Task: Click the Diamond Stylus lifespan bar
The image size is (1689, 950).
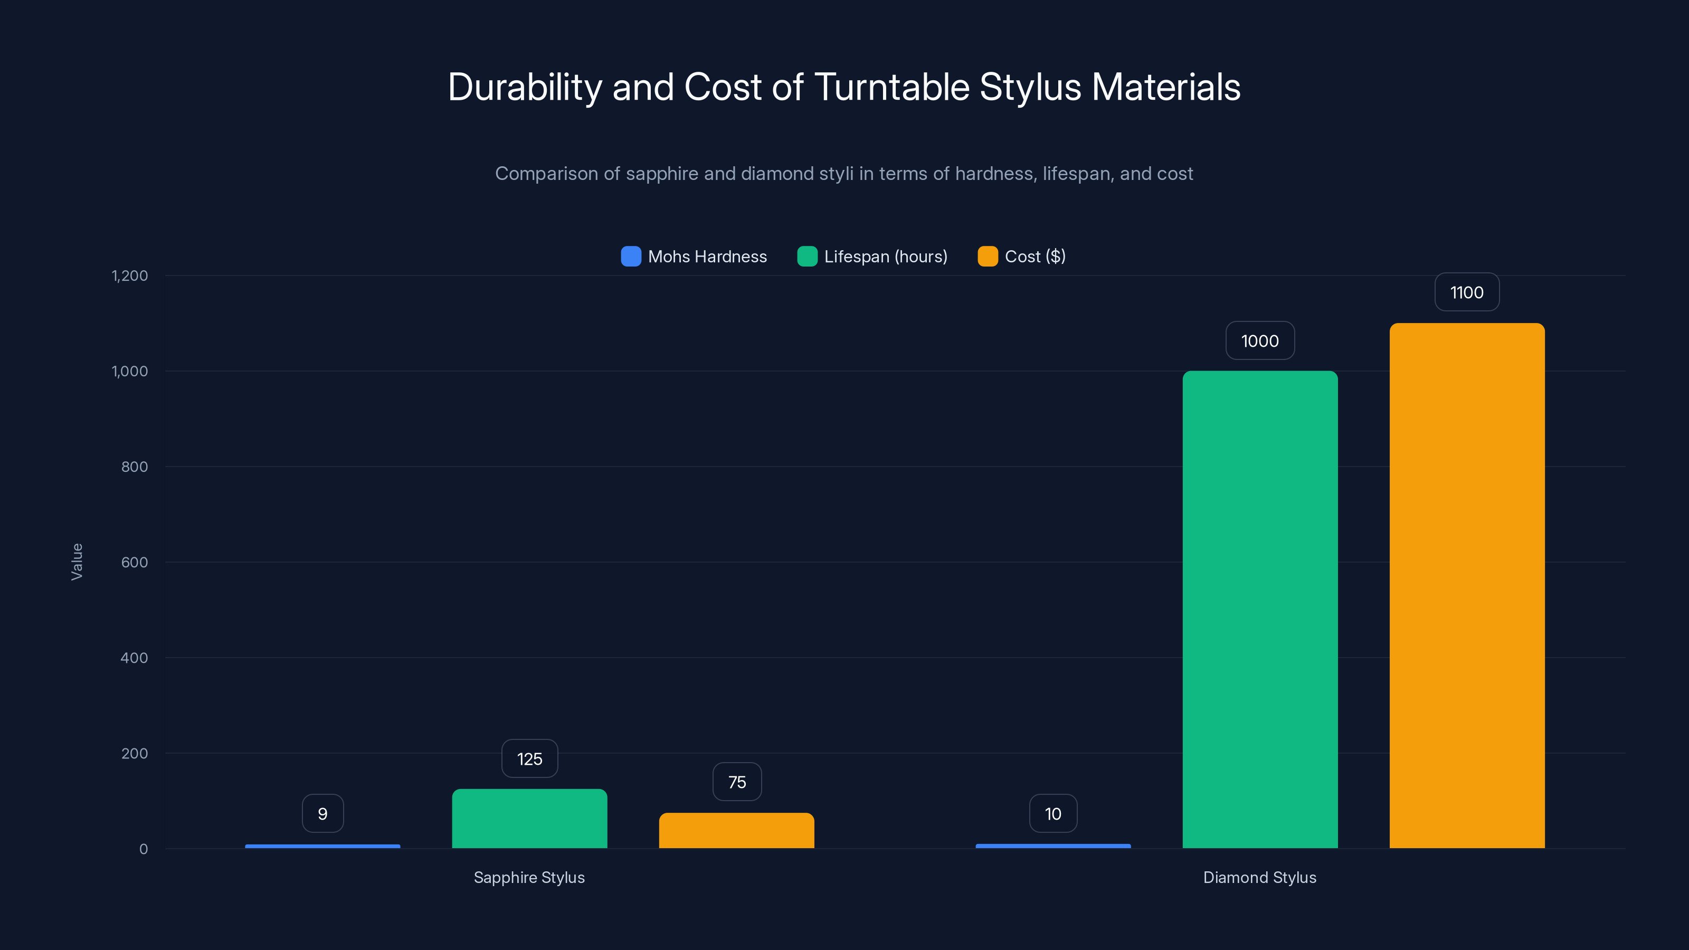Action: 1259,610
